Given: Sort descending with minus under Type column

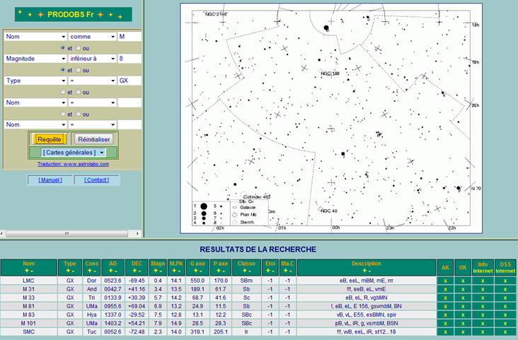Looking at the screenshot, I should tap(73, 271).
